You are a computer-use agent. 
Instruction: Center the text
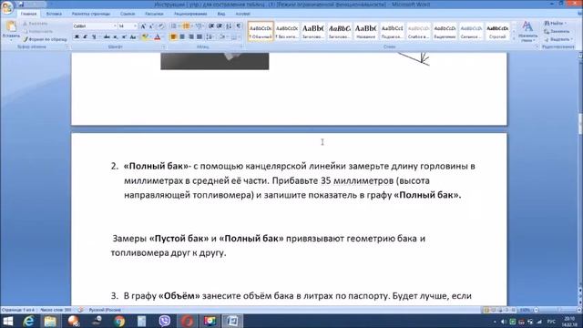click(x=182, y=36)
